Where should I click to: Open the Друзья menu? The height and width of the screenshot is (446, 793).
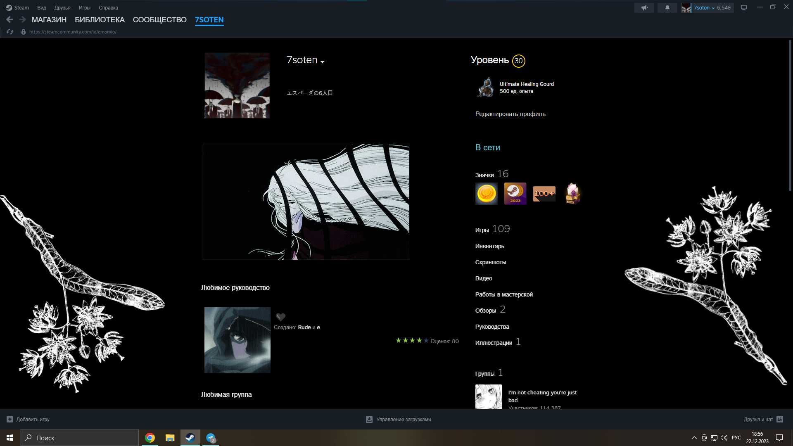pos(62,7)
